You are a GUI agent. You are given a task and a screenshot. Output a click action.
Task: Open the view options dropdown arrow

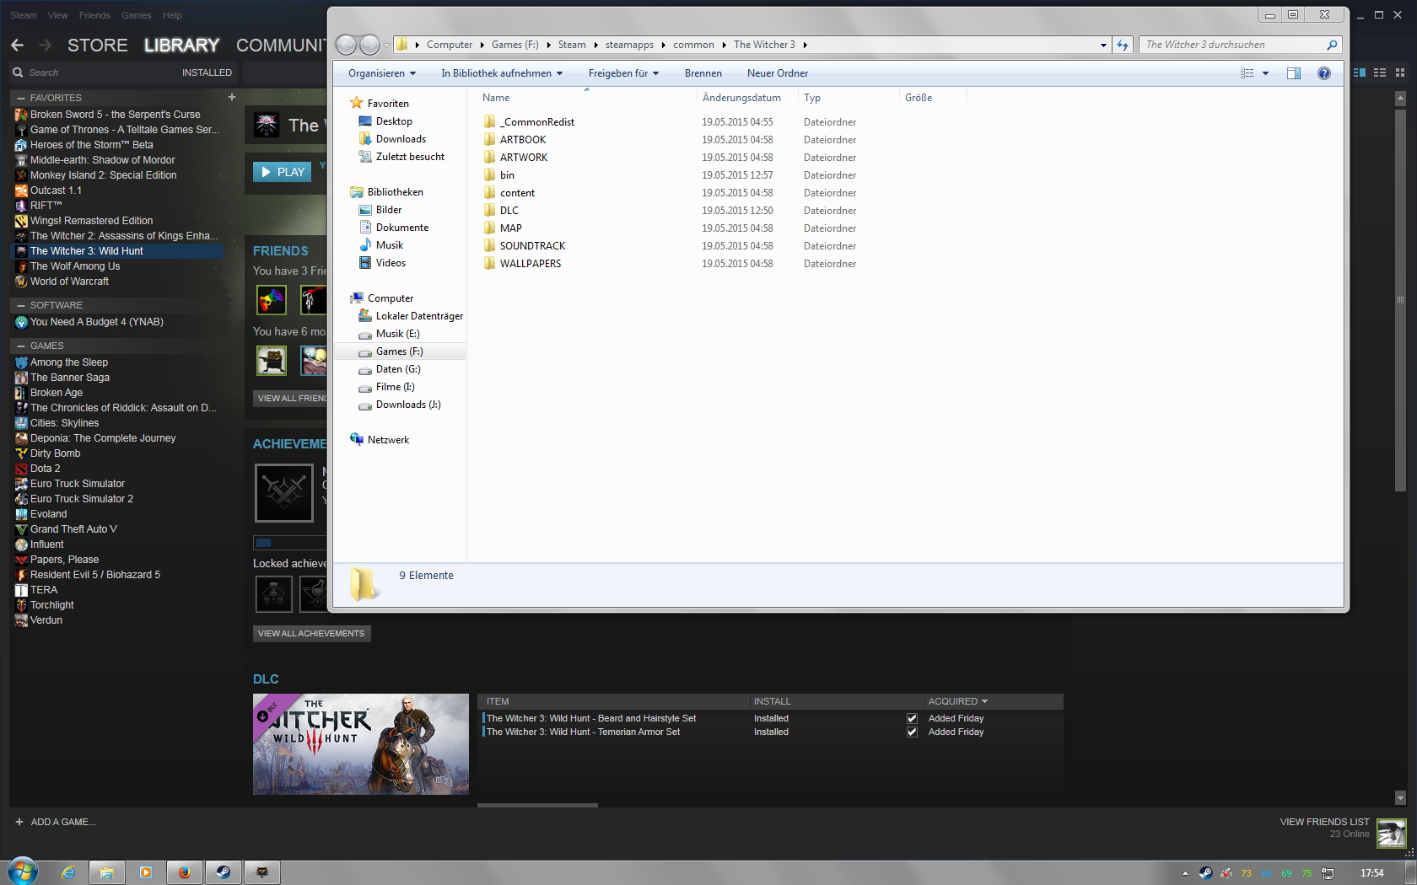coord(1265,73)
